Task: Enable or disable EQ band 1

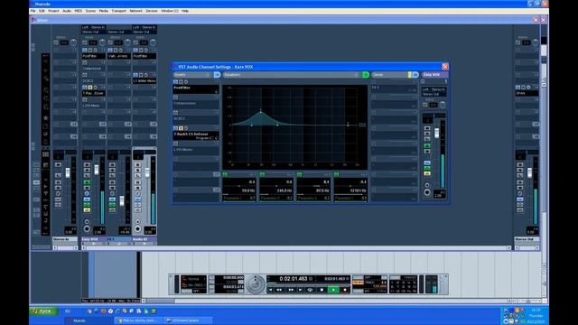Action: [x=225, y=174]
